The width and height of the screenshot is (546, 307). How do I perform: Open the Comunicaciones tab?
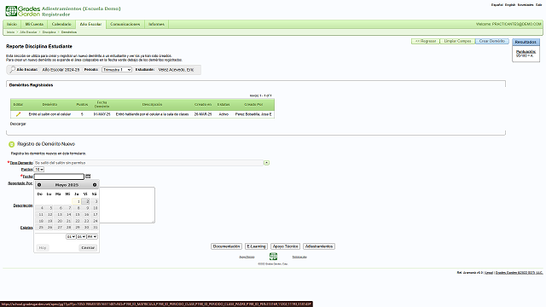point(125,25)
